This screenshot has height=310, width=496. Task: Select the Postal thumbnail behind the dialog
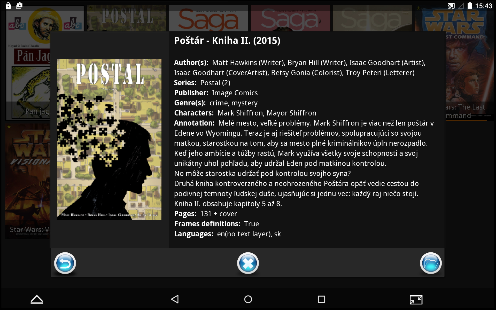click(x=127, y=18)
